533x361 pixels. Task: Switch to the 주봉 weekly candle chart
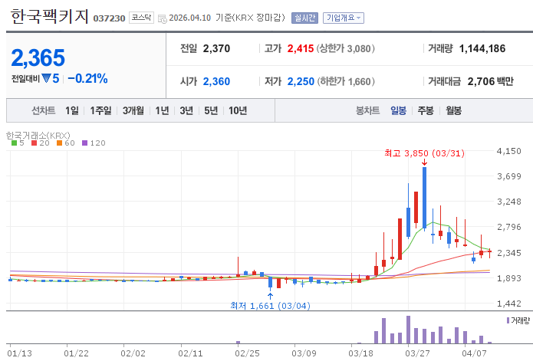pos(426,110)
